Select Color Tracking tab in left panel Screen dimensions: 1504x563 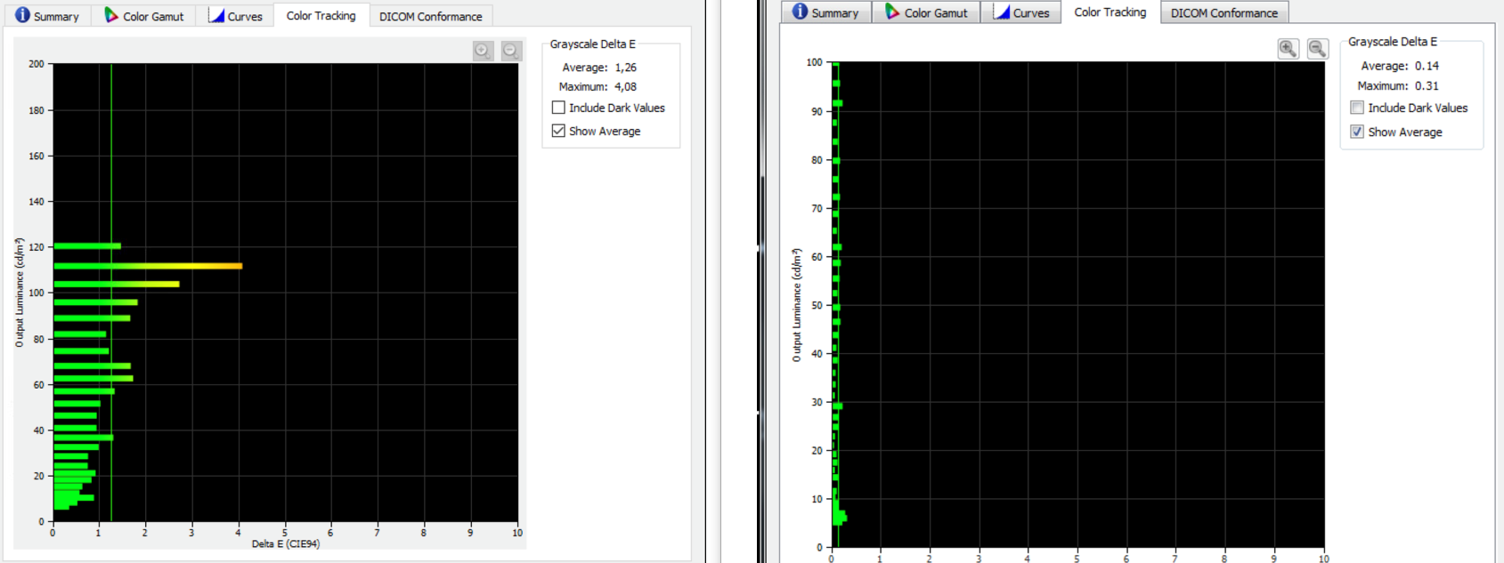[x=321, y=15]
